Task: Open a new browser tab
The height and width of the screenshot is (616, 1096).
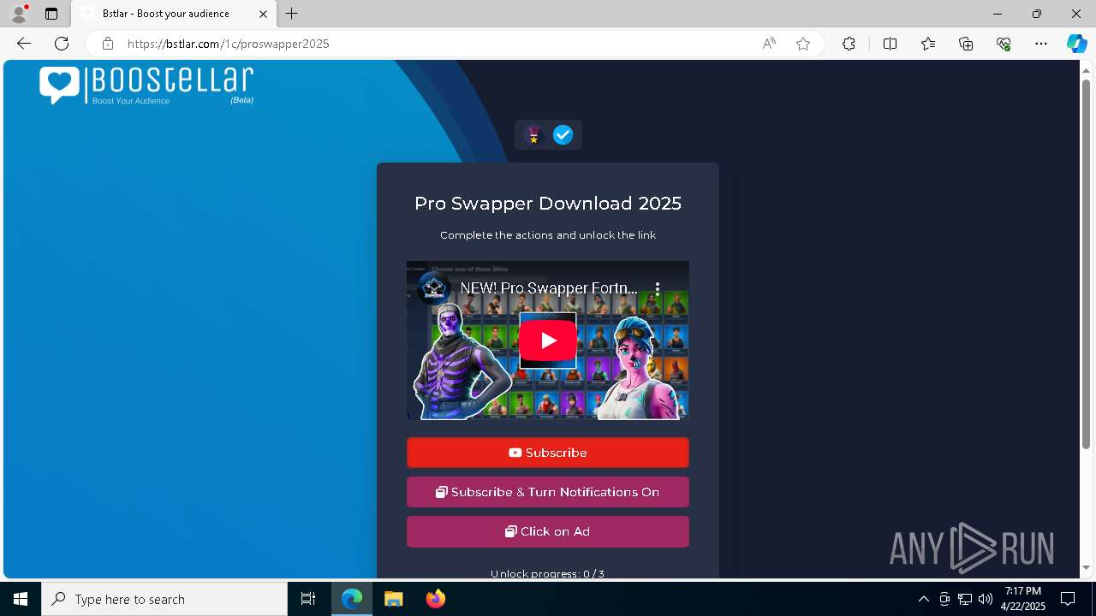Action: click(292, 14)
